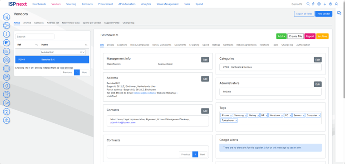Open the global search magnifier icon

(x=308, y=4)
